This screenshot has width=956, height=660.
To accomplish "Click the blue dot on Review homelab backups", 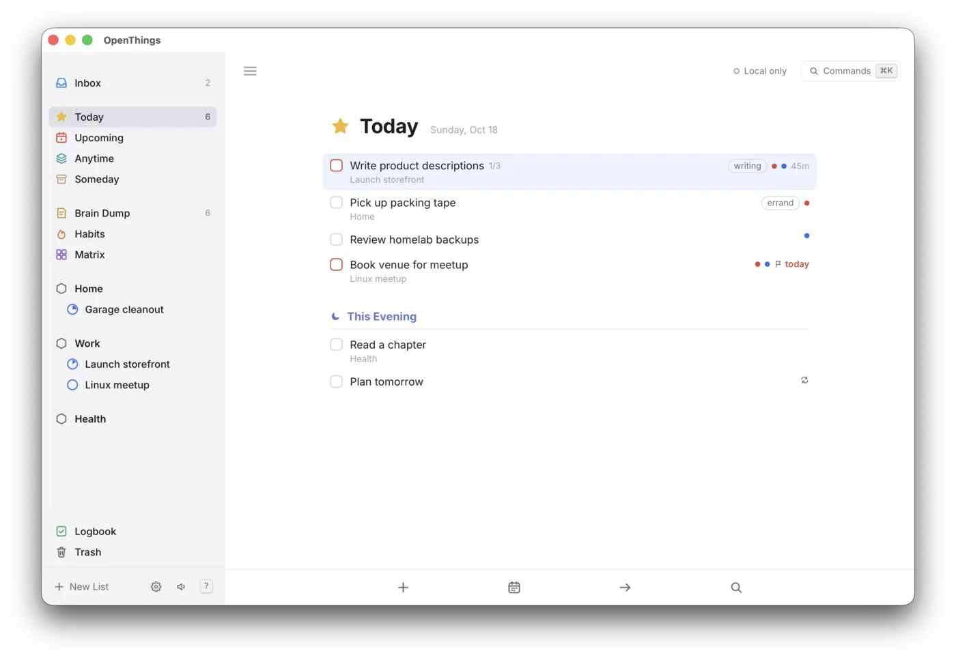I will [807, 235].
